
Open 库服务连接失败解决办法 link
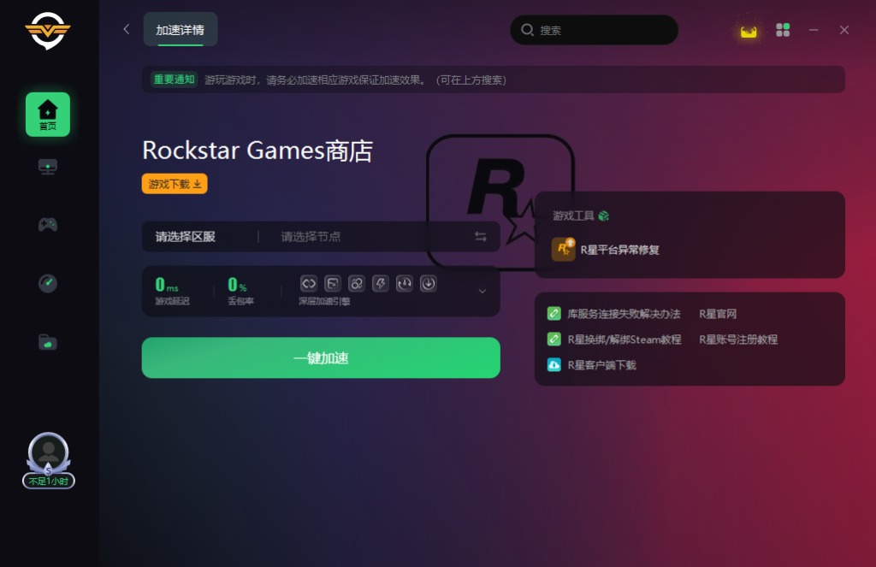point(624,314)
